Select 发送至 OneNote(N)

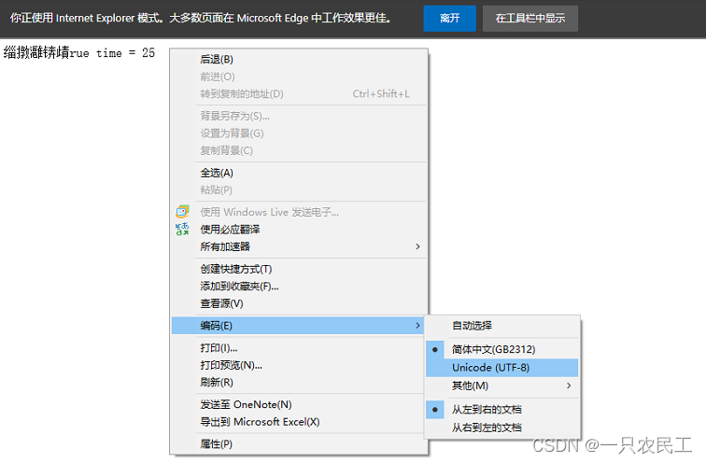pos(299,404)
